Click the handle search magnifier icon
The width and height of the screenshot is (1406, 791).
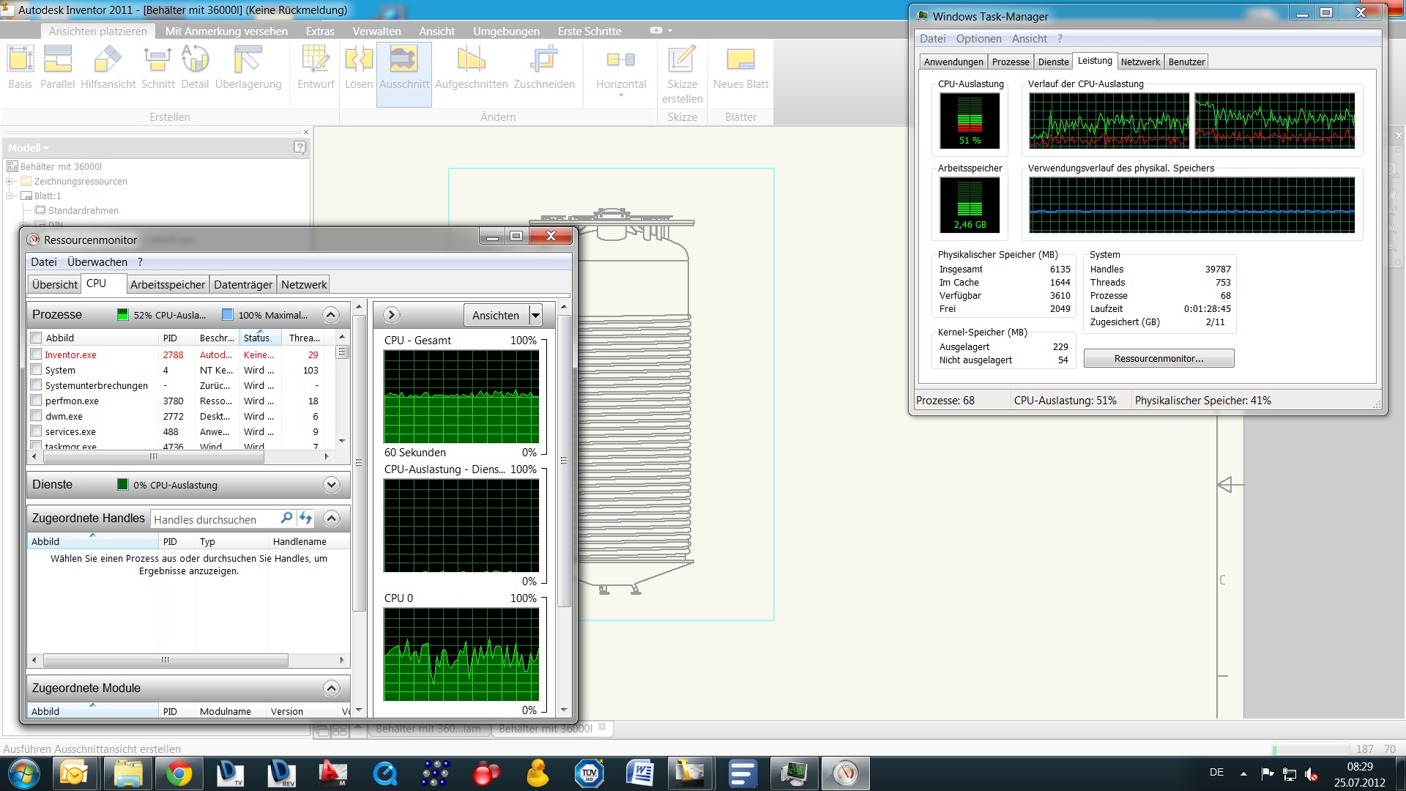(286, 519)
